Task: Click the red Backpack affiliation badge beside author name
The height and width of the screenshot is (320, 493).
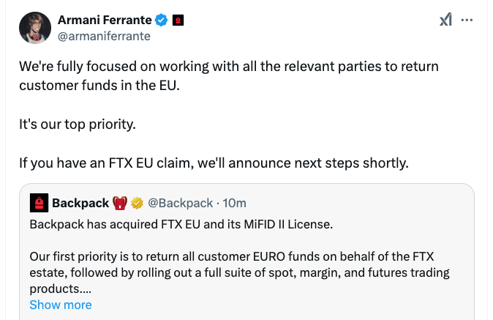Action: (x=178, y=21)
